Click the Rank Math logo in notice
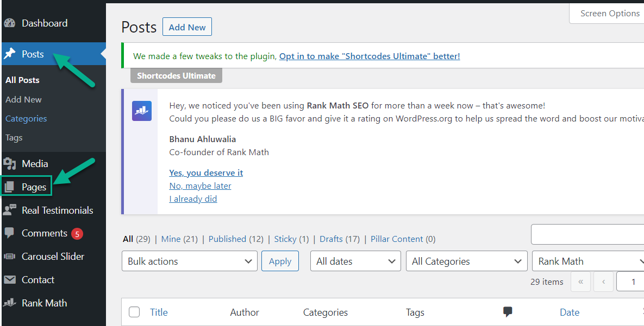Viewport: 644px width, 326px height. pos(142,111)
